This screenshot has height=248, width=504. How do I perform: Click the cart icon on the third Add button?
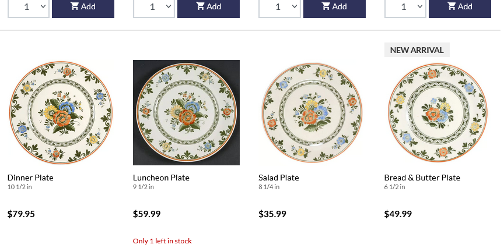tap(325, 6)
